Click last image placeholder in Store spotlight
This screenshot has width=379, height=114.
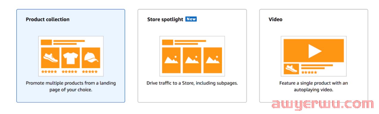click(x=213, y=60)
